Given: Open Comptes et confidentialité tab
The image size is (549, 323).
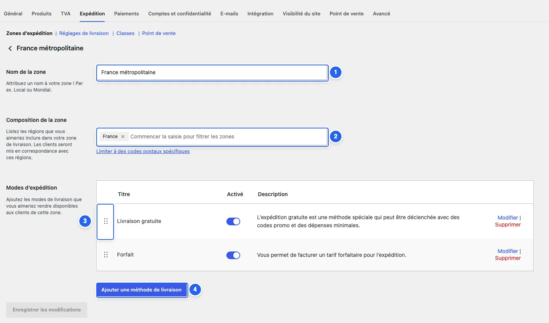Looking at the screenshot, I should point(180,13).
